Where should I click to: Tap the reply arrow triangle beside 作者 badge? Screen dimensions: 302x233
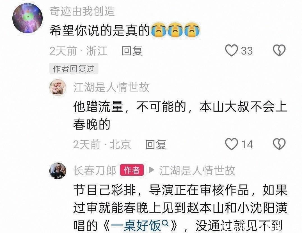tap(151, 170)
